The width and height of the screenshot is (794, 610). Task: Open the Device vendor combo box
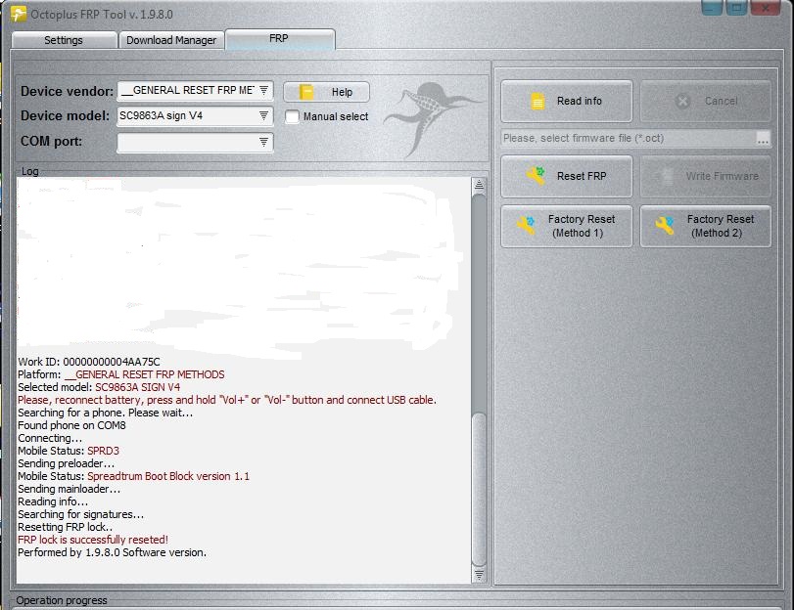(195, 91)
